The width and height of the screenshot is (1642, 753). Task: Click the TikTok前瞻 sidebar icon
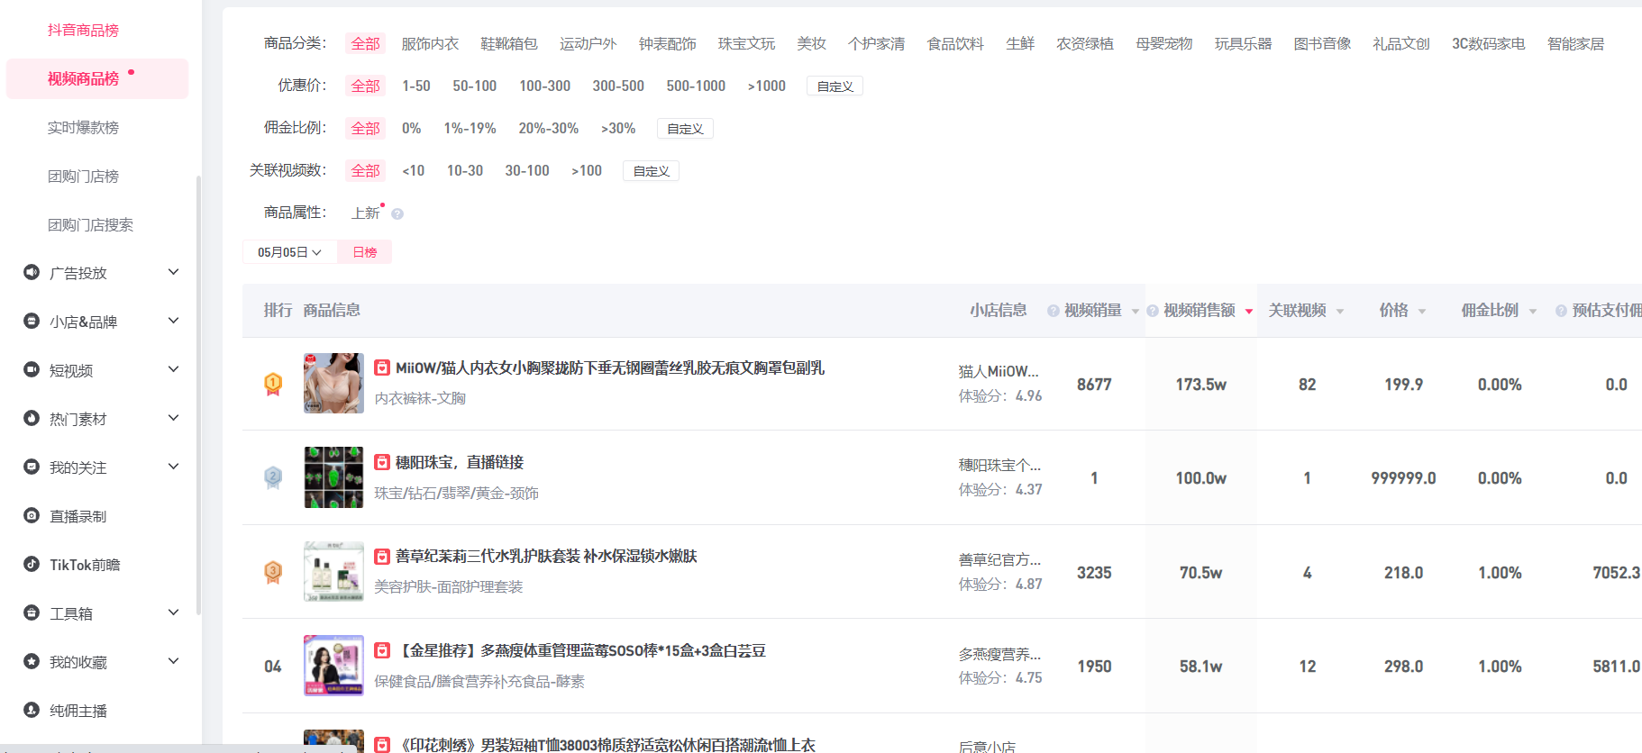click(32, 564)
